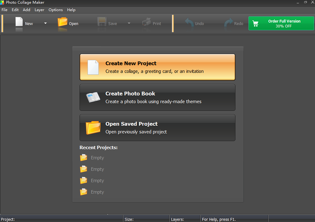Click Order Full Version 30% OFF button
The height and width of the screenshot is (222, 315).
[x=281, y=24]
